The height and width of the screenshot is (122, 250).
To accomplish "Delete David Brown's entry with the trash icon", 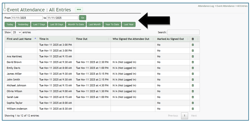I will pyautogui.click(x=193, y=62).
